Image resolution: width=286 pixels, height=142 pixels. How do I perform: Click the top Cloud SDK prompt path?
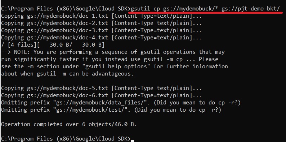(66, 9)
